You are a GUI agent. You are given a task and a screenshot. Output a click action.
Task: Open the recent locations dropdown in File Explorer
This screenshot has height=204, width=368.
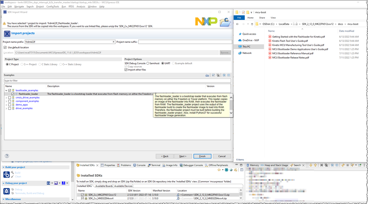point(248,24)
